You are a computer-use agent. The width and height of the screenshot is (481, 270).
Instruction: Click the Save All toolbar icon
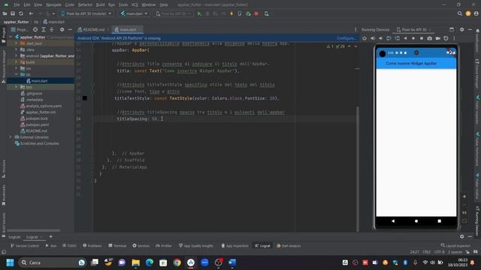(13, 13)
